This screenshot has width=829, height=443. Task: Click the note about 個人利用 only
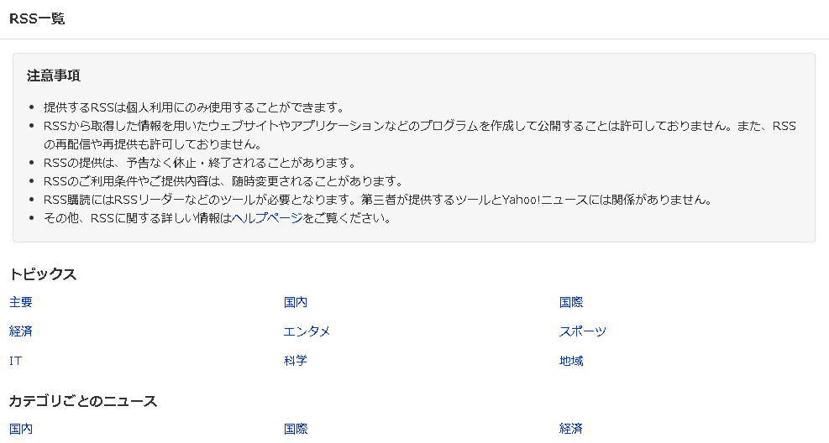point(195,107)
